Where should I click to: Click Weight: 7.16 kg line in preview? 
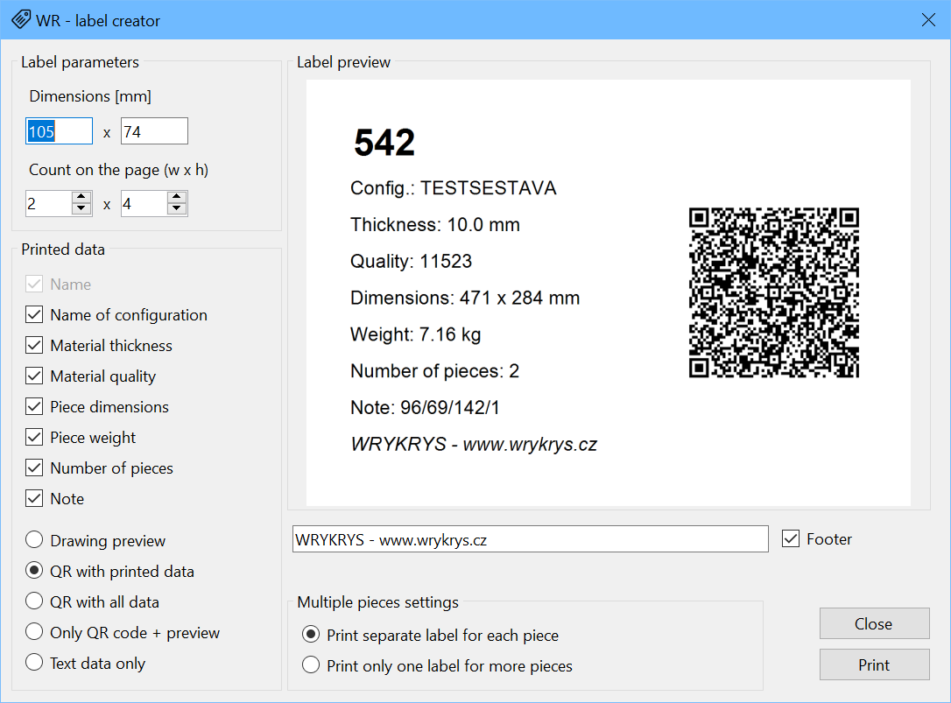tap(415, 334)
